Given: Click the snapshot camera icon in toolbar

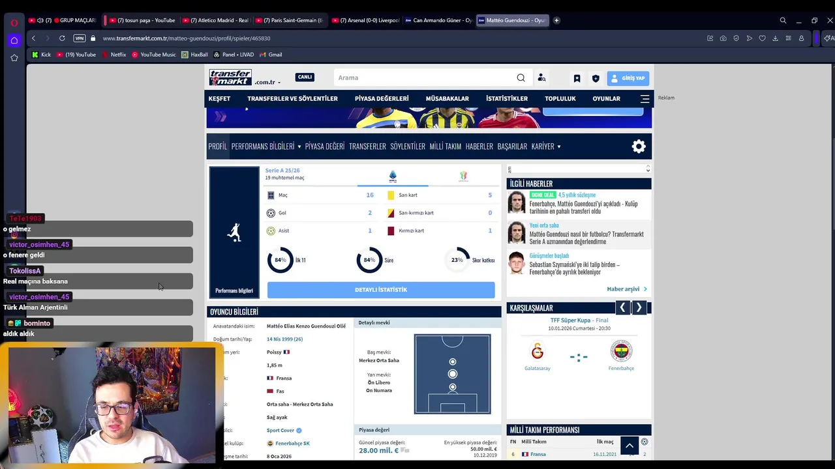Looking at the screenshot, I should click(723, 38).
